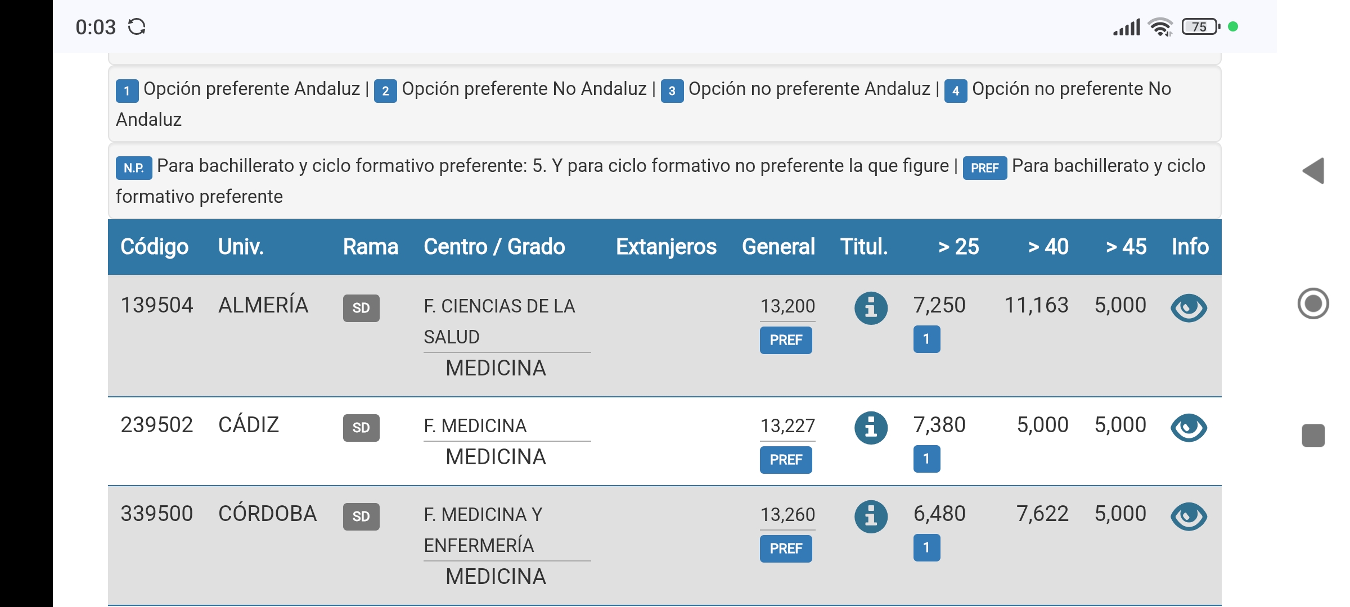Click badge 1 under Almería >25 score
This screenshot has height=607, width=1350.
point(926,339)
